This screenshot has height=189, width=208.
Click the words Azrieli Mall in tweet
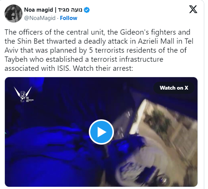coord(156,41)
